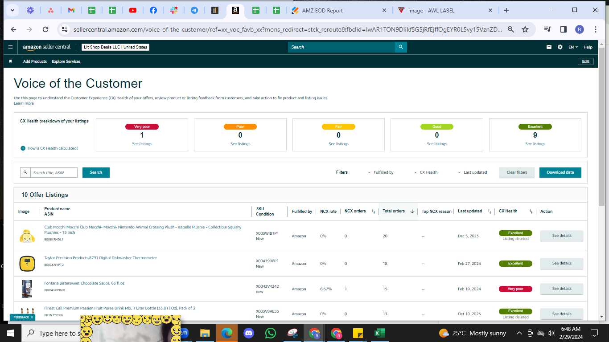
Task: Open Fontana Bittersweet Chocolate Sauce product link
Action: pyautogui.click(x=84, y=283)
